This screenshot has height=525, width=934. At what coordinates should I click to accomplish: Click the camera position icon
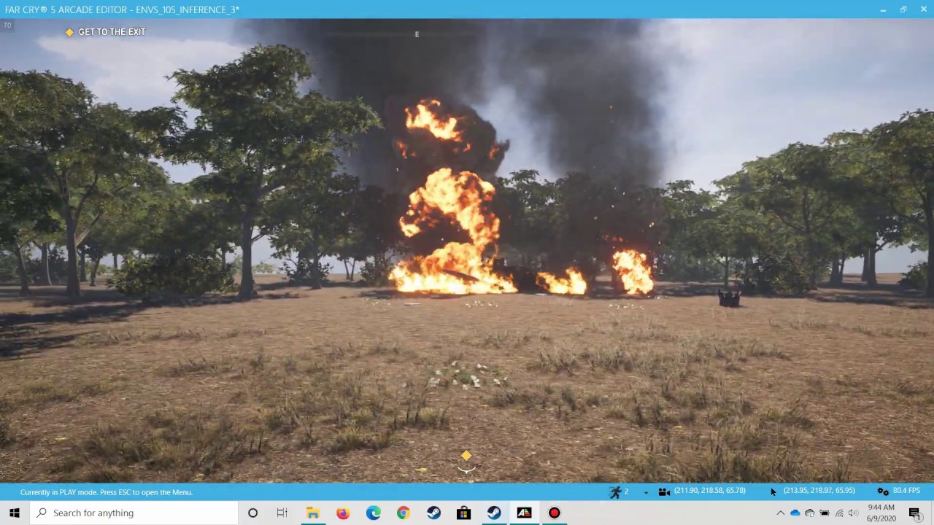(664, 492)
